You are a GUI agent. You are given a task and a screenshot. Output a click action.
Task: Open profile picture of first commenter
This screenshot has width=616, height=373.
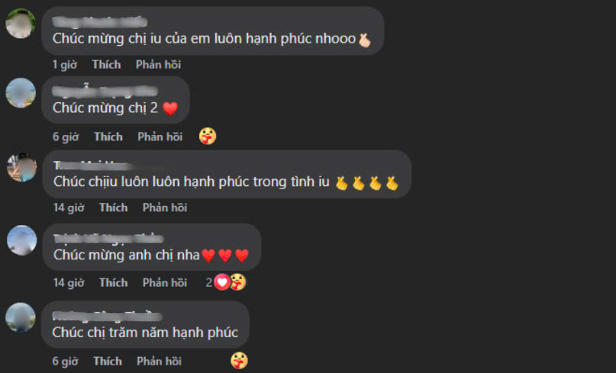21,24
